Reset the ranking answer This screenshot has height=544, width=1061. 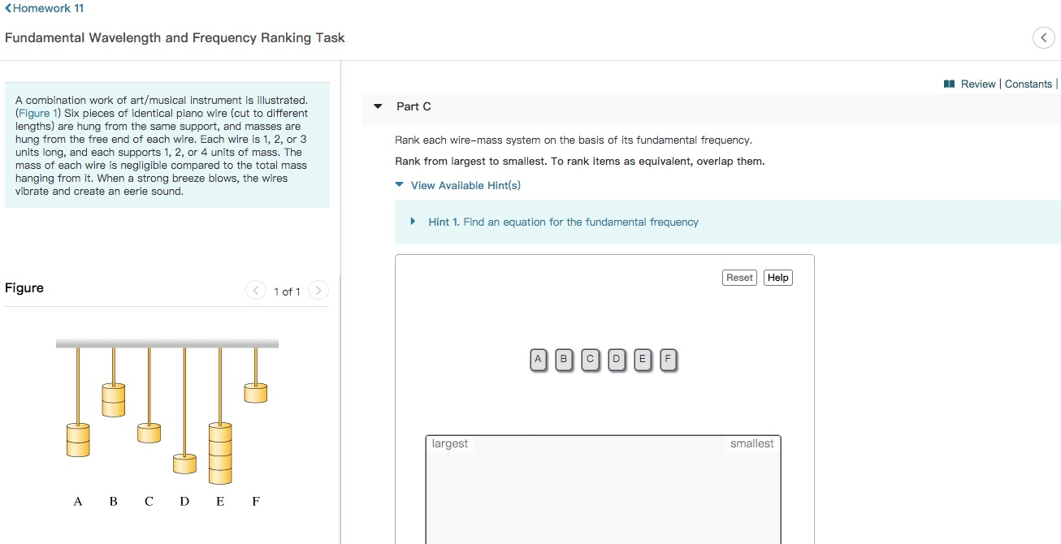click(x=738, y=277)
